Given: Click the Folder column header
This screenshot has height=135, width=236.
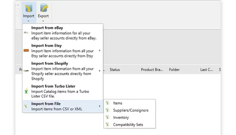Looking at the screenshot, I should pos(174,70).
